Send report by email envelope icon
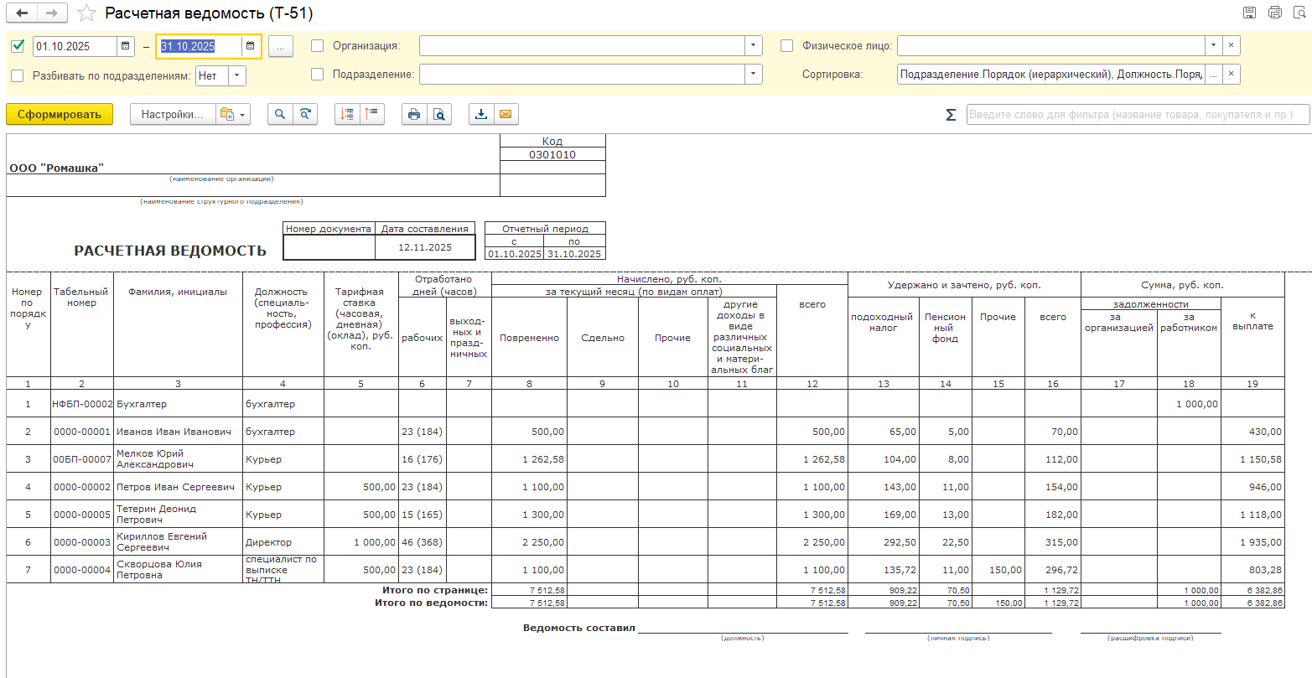 [505, 115]
